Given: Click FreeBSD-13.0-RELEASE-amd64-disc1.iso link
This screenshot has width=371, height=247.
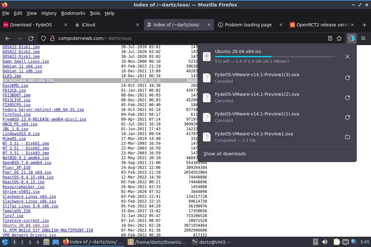Looking at the screenshot, I should 44,119.
